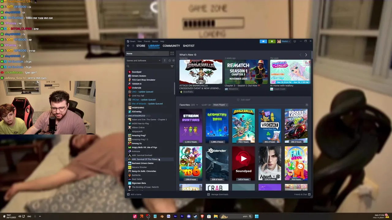
Task: Switch to the STORE tab
Action: point(141,46)
